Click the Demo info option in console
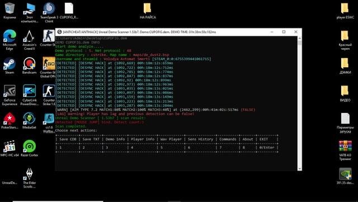Screen dimensions: 358x202 click(115, 139)
